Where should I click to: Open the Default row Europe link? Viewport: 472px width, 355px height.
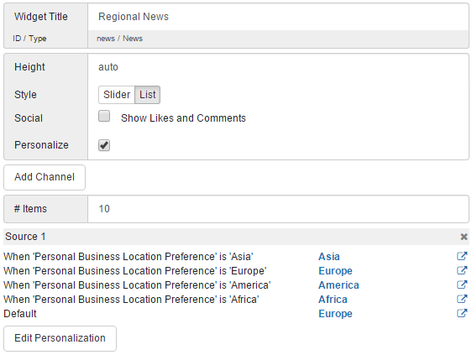[335, 314]
